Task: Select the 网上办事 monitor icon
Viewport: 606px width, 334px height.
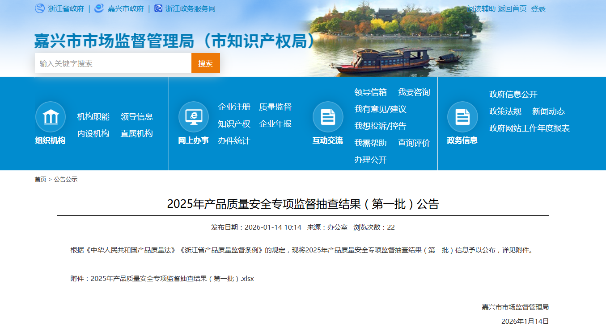Action: tap(194, 116)
